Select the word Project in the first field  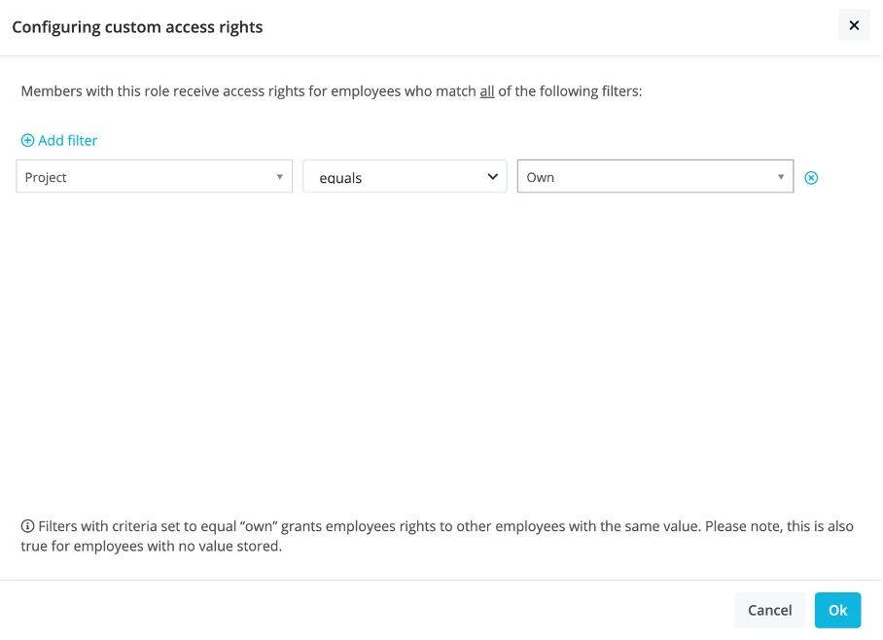click(x=46, y=177)
